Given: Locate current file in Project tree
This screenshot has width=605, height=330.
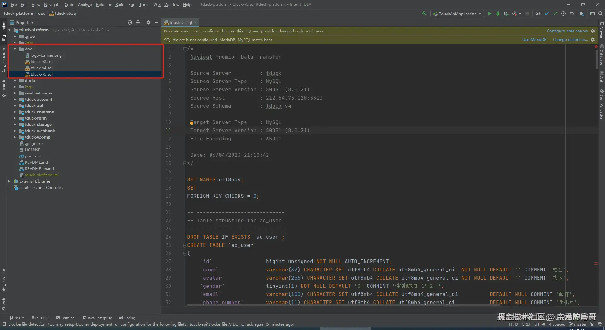Looking at the screenshot, I should click(x=130, y=22).
